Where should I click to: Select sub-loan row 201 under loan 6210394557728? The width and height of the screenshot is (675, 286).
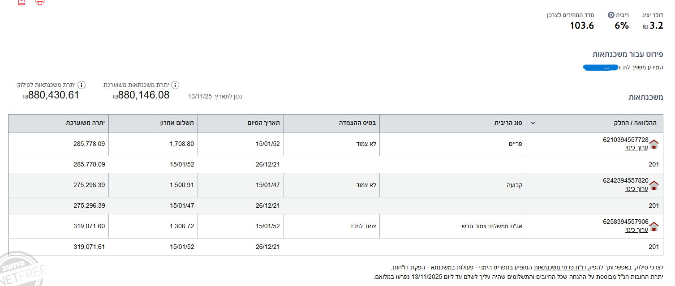point(654,164)
